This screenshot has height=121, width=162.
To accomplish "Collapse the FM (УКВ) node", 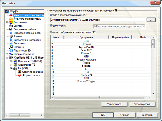I will coord(11,68).
